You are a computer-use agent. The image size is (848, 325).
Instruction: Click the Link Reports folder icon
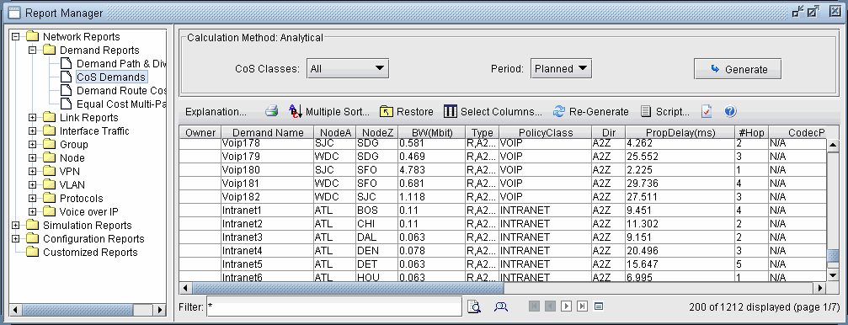point(49,117)
